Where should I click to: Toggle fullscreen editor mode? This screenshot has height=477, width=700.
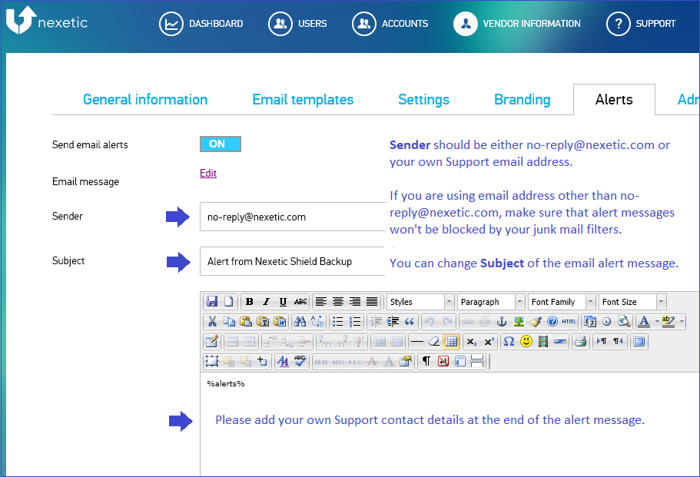[639, 342]
